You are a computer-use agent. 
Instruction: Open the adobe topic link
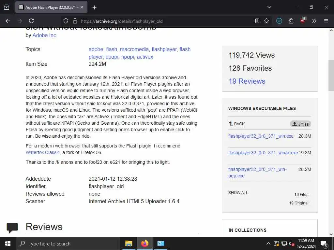coord(96,49)
